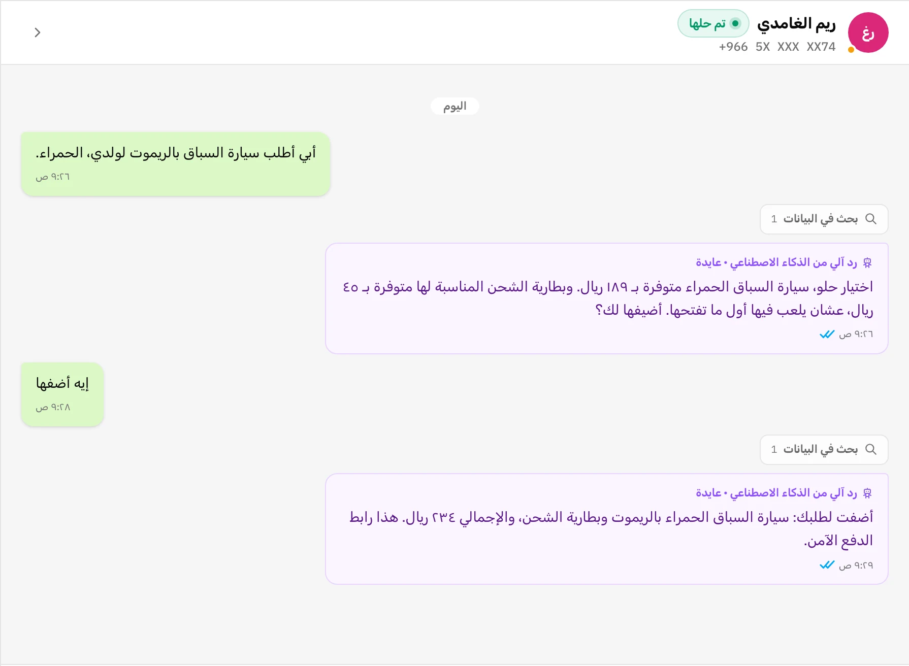
Task: Click the chevron arrow in the header
Action: pyautogui.click(x=37, y=32)
